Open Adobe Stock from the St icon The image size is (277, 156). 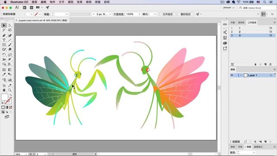[32, 8]
